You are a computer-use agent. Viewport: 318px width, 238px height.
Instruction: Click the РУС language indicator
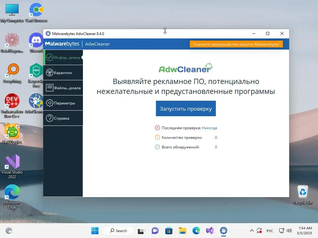270,231
